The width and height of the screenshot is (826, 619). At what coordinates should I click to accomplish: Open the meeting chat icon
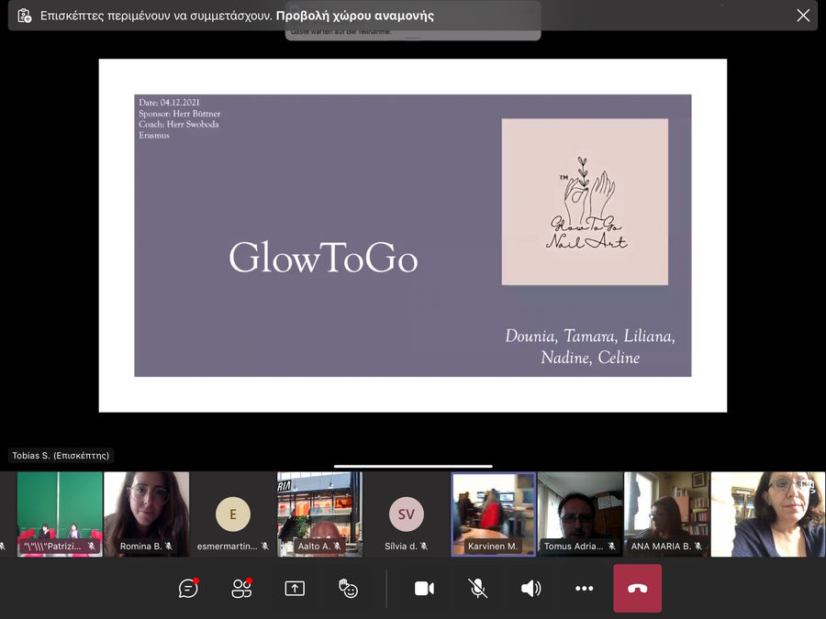pyautogui.click(x=188, y=589)
